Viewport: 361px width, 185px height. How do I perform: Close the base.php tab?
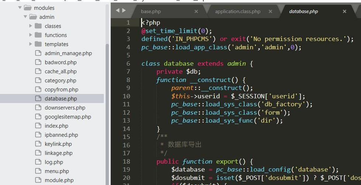[196, 11]
